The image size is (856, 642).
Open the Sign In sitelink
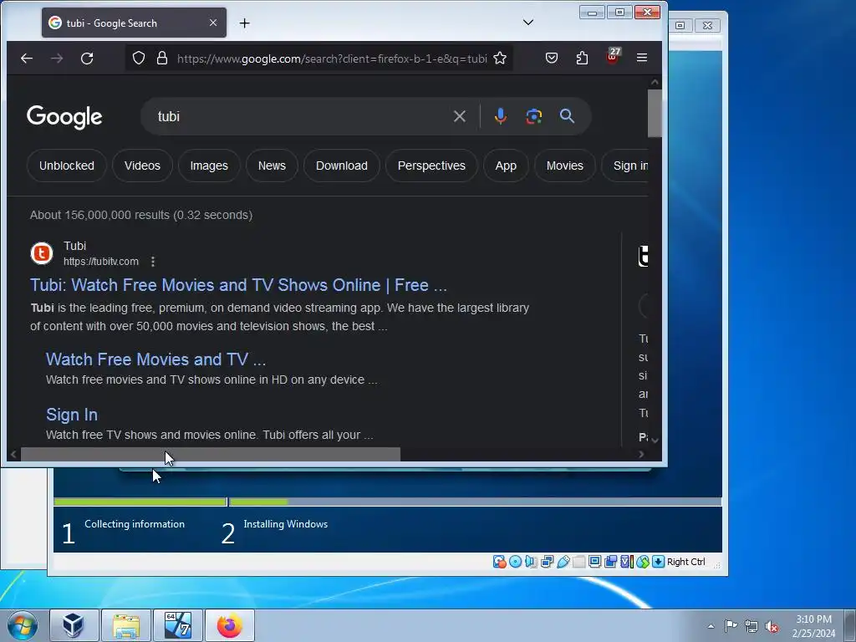click(x=72, y=415)
